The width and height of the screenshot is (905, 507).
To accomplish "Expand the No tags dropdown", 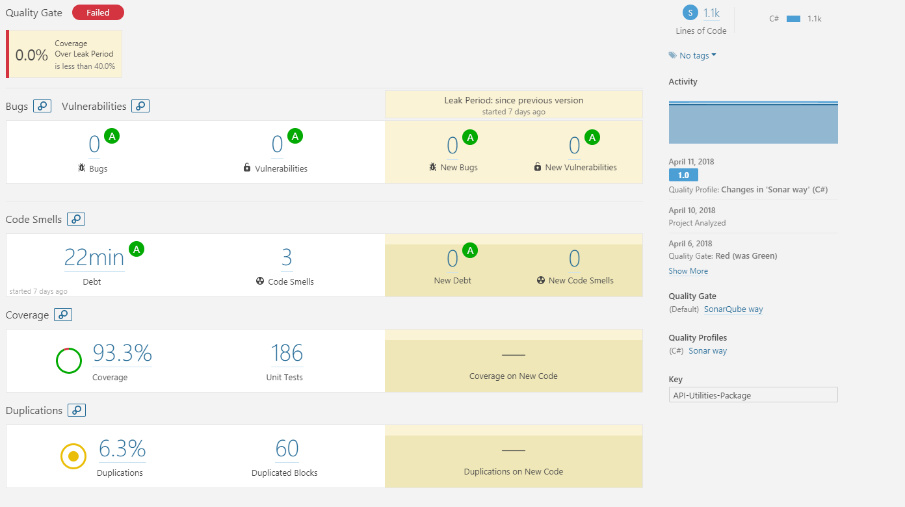I will (x=698, y=55).
